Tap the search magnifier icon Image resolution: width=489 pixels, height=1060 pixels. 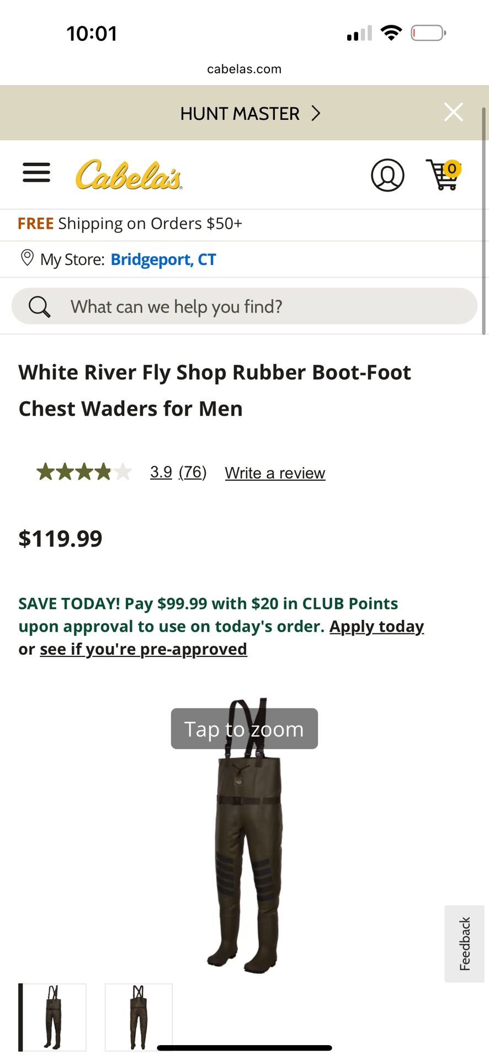pyautogui.click(x=39, y=306)
